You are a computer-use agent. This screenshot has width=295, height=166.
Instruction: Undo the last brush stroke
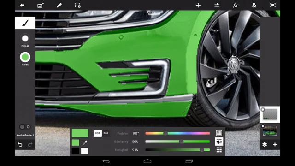pos(20,144)
